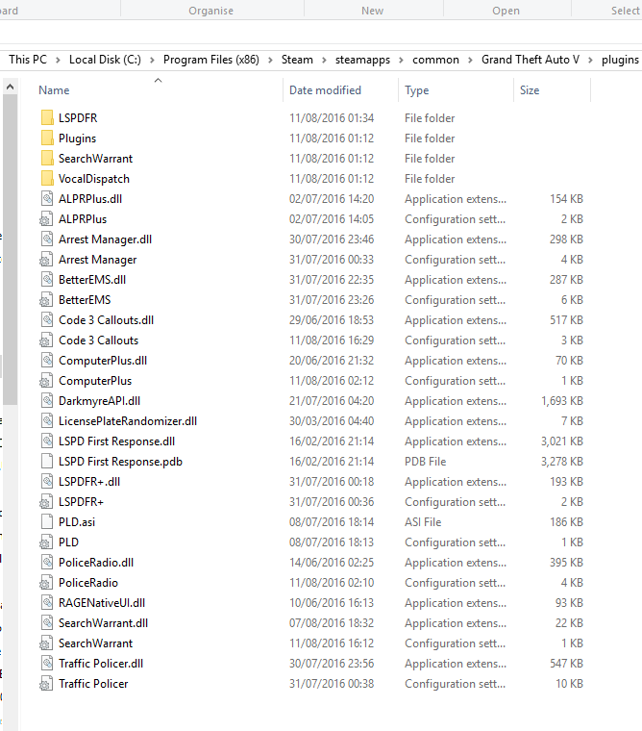Screen dimensions: 642x731
Task: Select the LSPDFR+ configuration file name
Action: point(81,502)
